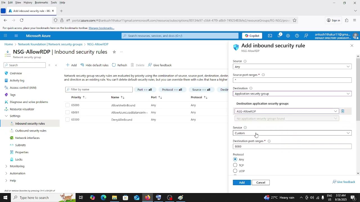Check the box for rule 65500
360x202 pixels.
pyautogui.click(x=67, y=120)
